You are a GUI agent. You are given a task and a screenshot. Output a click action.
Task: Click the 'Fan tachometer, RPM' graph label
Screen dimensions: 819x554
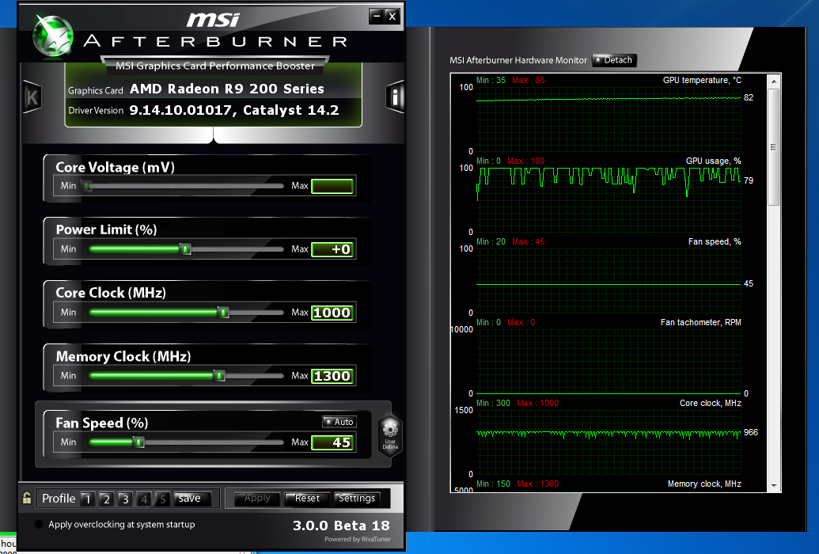point(700,322)
